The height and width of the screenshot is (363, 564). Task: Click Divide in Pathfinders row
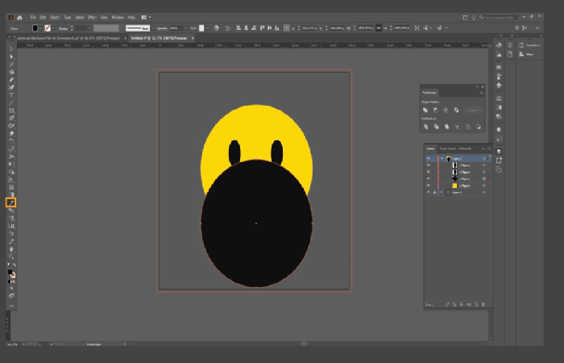[426, 127]
